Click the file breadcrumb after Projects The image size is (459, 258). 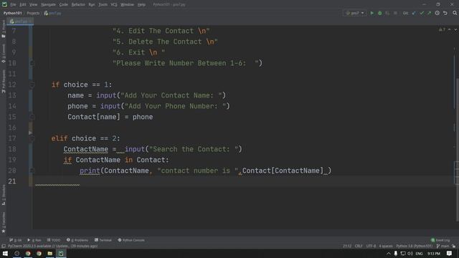tap(52, 13)
